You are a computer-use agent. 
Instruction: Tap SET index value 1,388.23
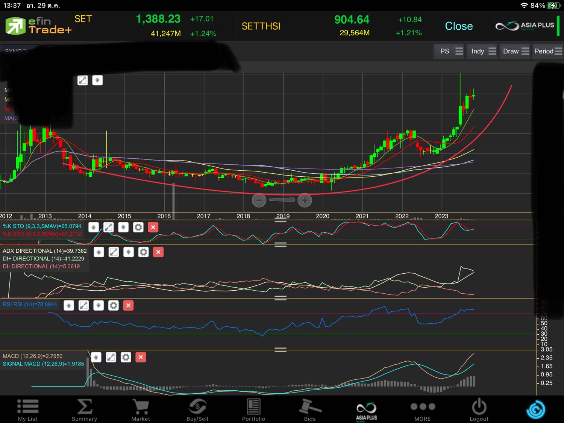coord(158,19)
